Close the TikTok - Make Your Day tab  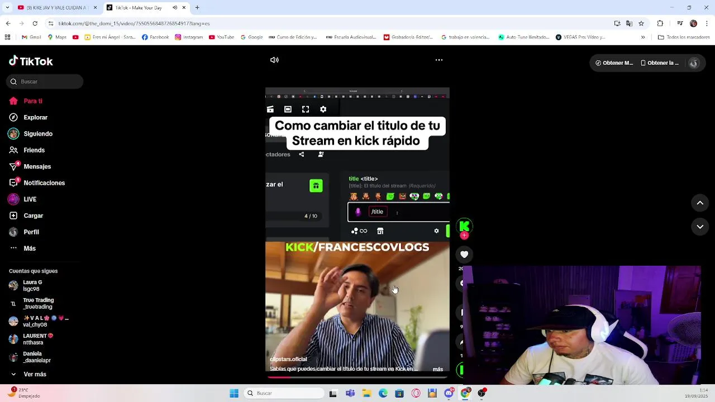click(x=184, y=8)
